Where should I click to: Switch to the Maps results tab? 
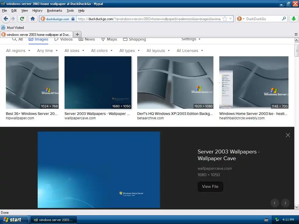coord(109,39)
